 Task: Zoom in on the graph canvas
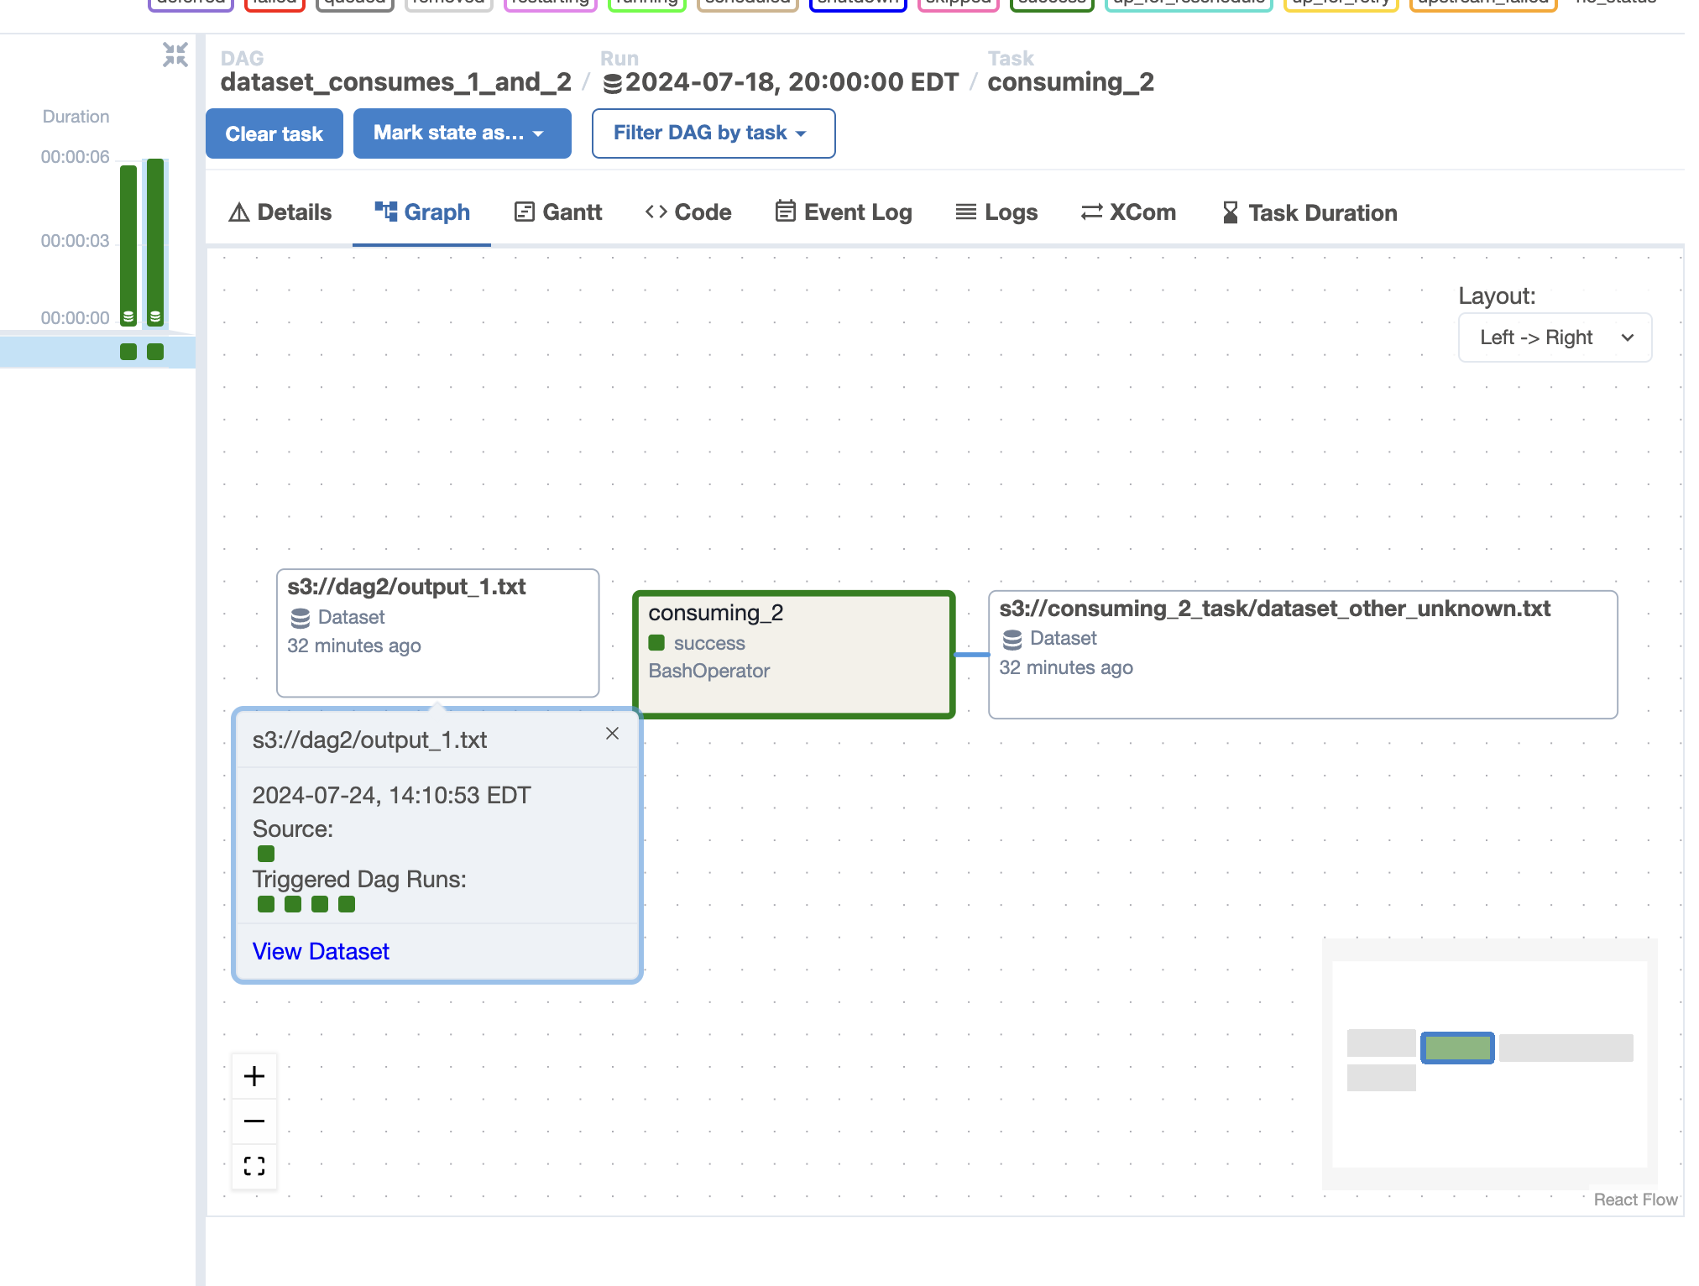254,1076
